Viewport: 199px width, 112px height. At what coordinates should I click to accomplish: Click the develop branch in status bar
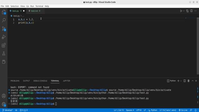click(x=7, y=110)
